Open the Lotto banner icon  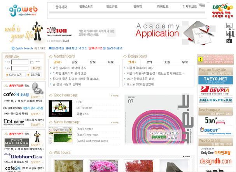pyautogui.click(x=222, y=11)
